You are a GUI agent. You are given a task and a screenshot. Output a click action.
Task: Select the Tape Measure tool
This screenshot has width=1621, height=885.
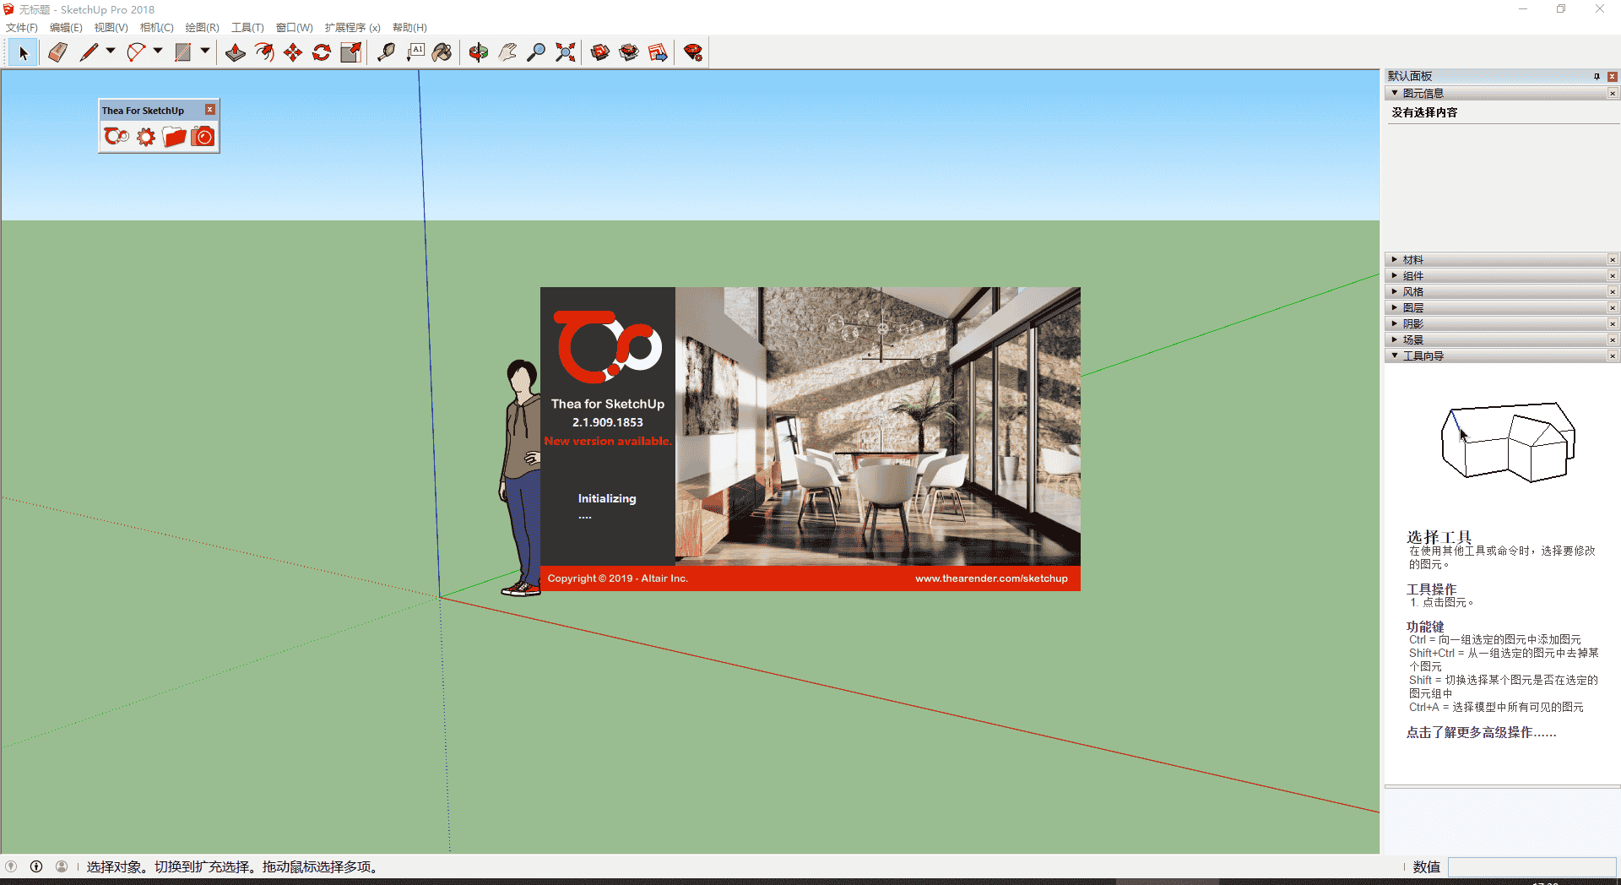[386, 53]
